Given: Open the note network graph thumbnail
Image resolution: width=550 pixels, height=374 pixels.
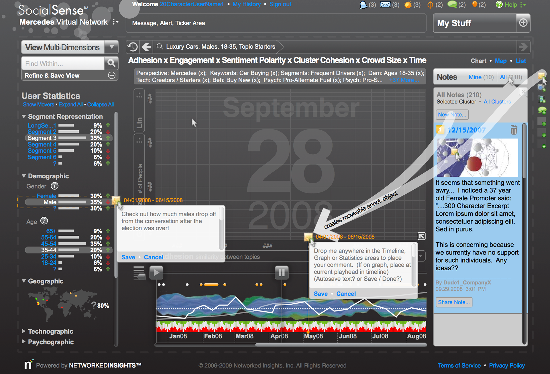Looking at the screenshot, I should point(477,158).
